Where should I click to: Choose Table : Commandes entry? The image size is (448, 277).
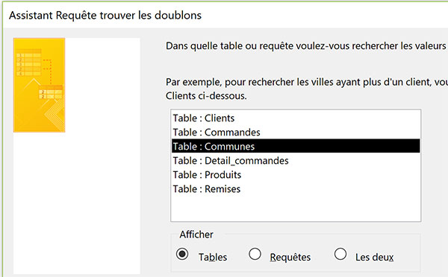(296, 133)
